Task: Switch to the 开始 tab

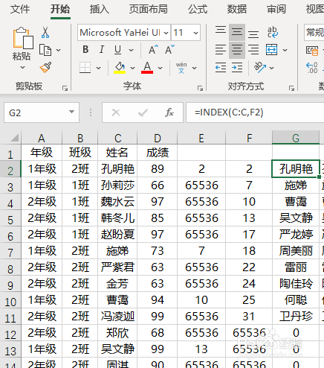Action: (x=60, y=10)
